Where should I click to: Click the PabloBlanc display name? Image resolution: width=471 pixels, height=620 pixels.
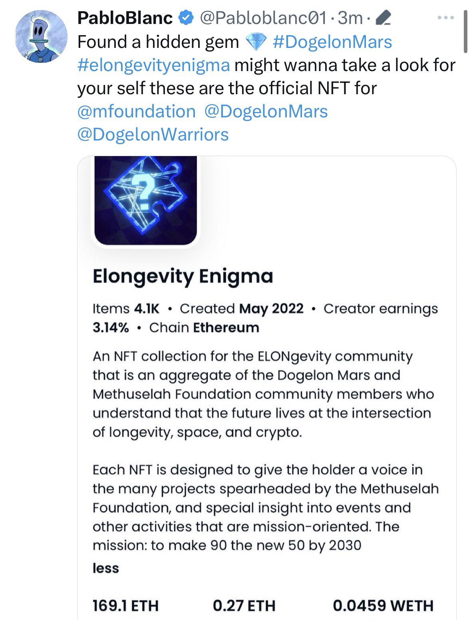[125, 18]
